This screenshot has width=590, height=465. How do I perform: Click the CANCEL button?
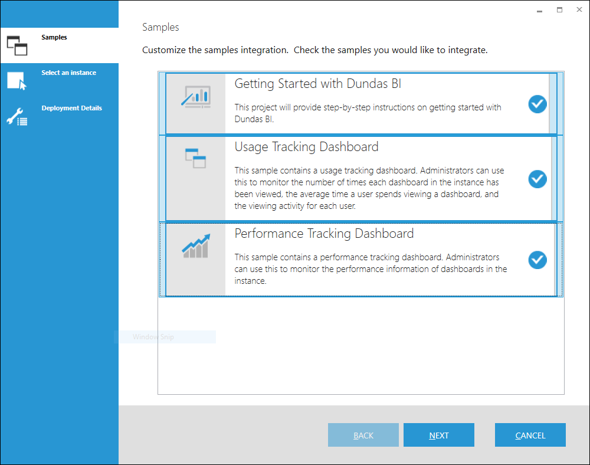530,435
